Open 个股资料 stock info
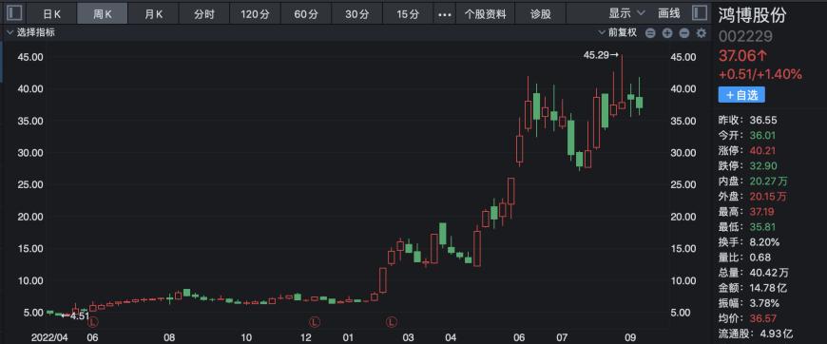This screenshot has height=344, width=827. click(x=485, y=14)
